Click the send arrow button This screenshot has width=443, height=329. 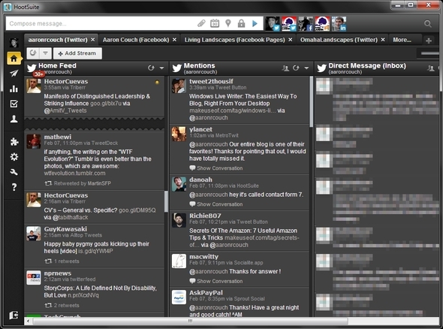[255, 23]
